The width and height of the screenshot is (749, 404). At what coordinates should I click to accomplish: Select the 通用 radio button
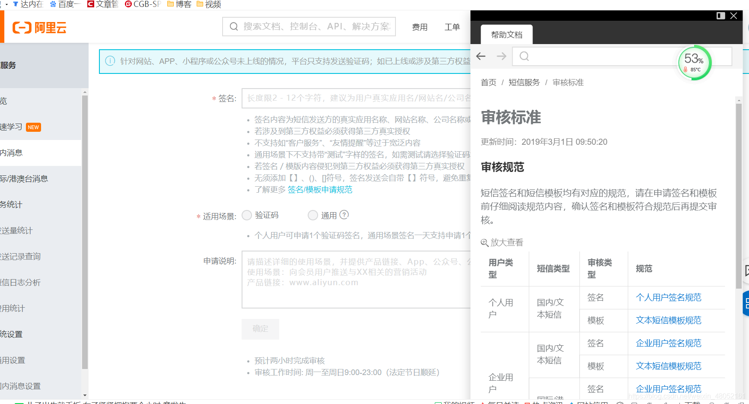point(313,215)
